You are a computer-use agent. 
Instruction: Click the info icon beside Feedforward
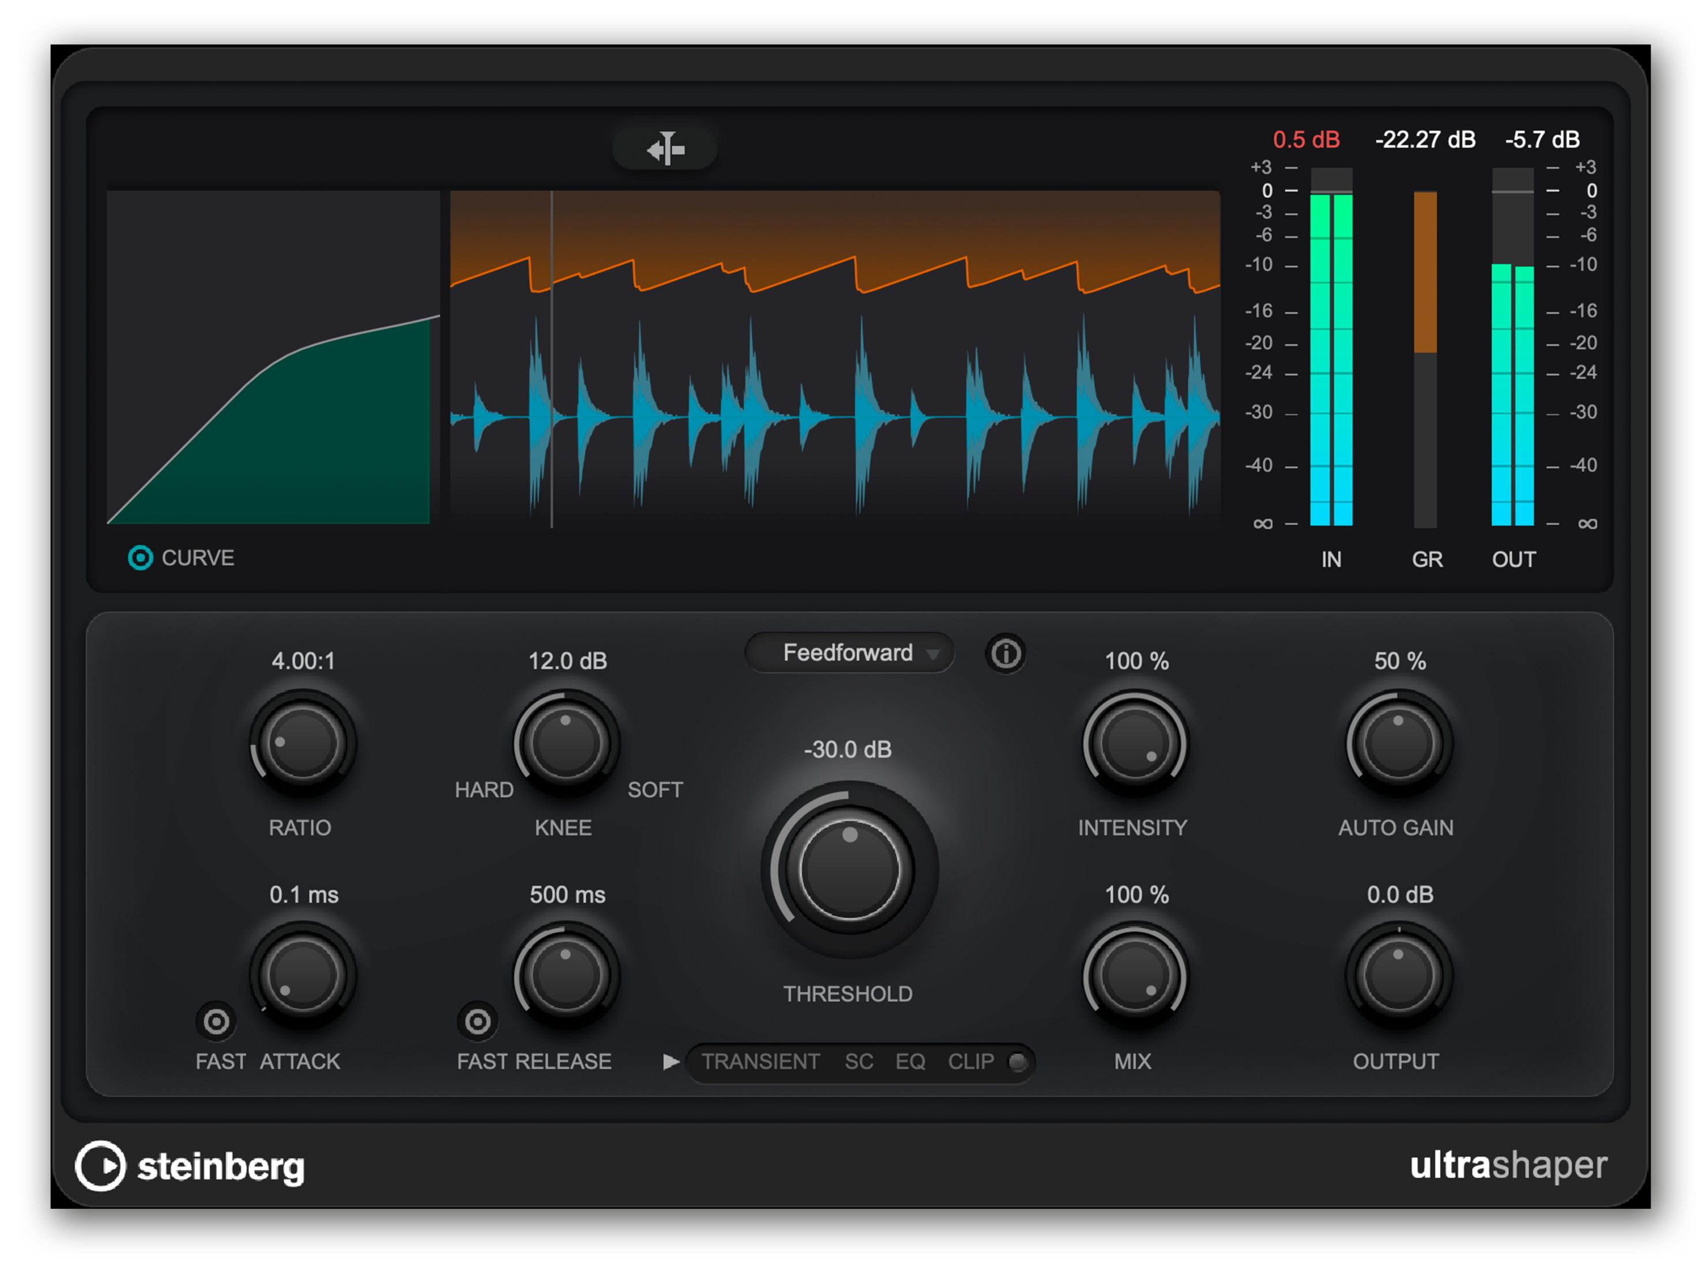[1005, 653]
